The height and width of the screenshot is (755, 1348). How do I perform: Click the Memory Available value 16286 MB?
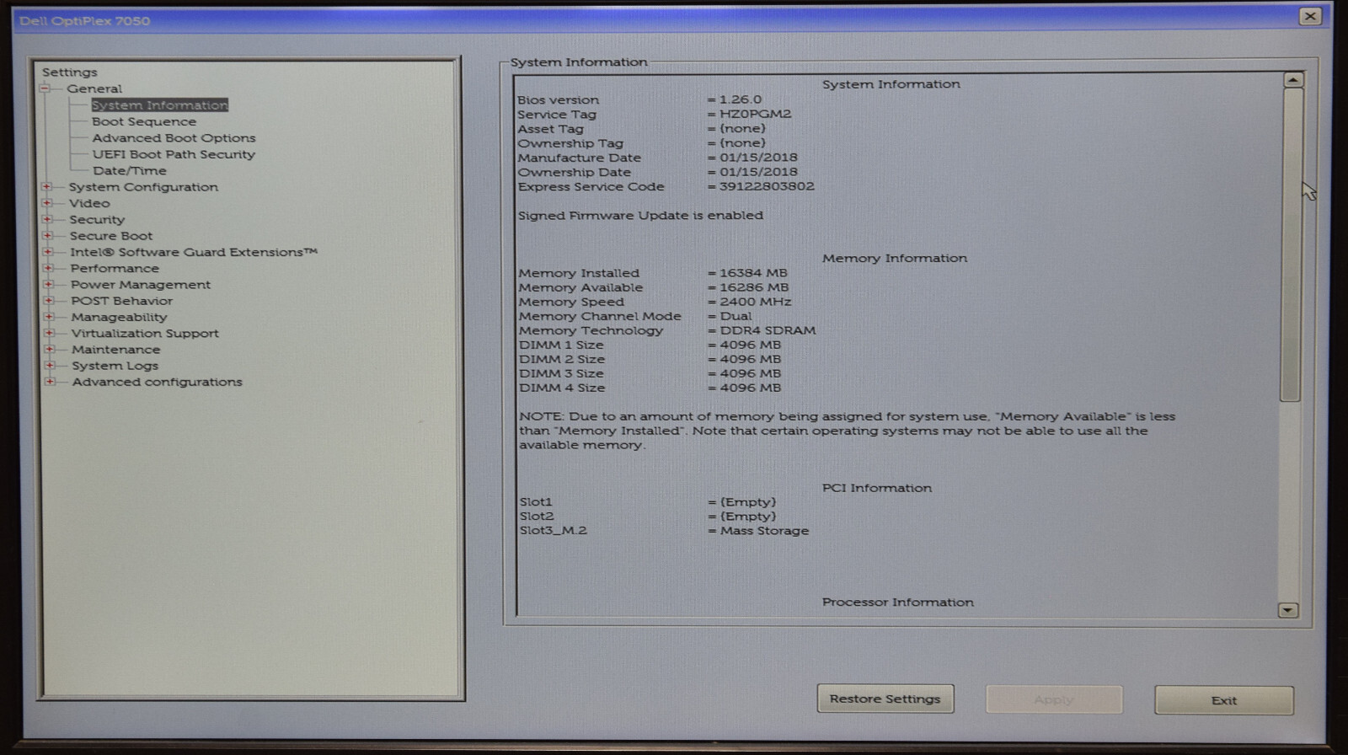755,287
